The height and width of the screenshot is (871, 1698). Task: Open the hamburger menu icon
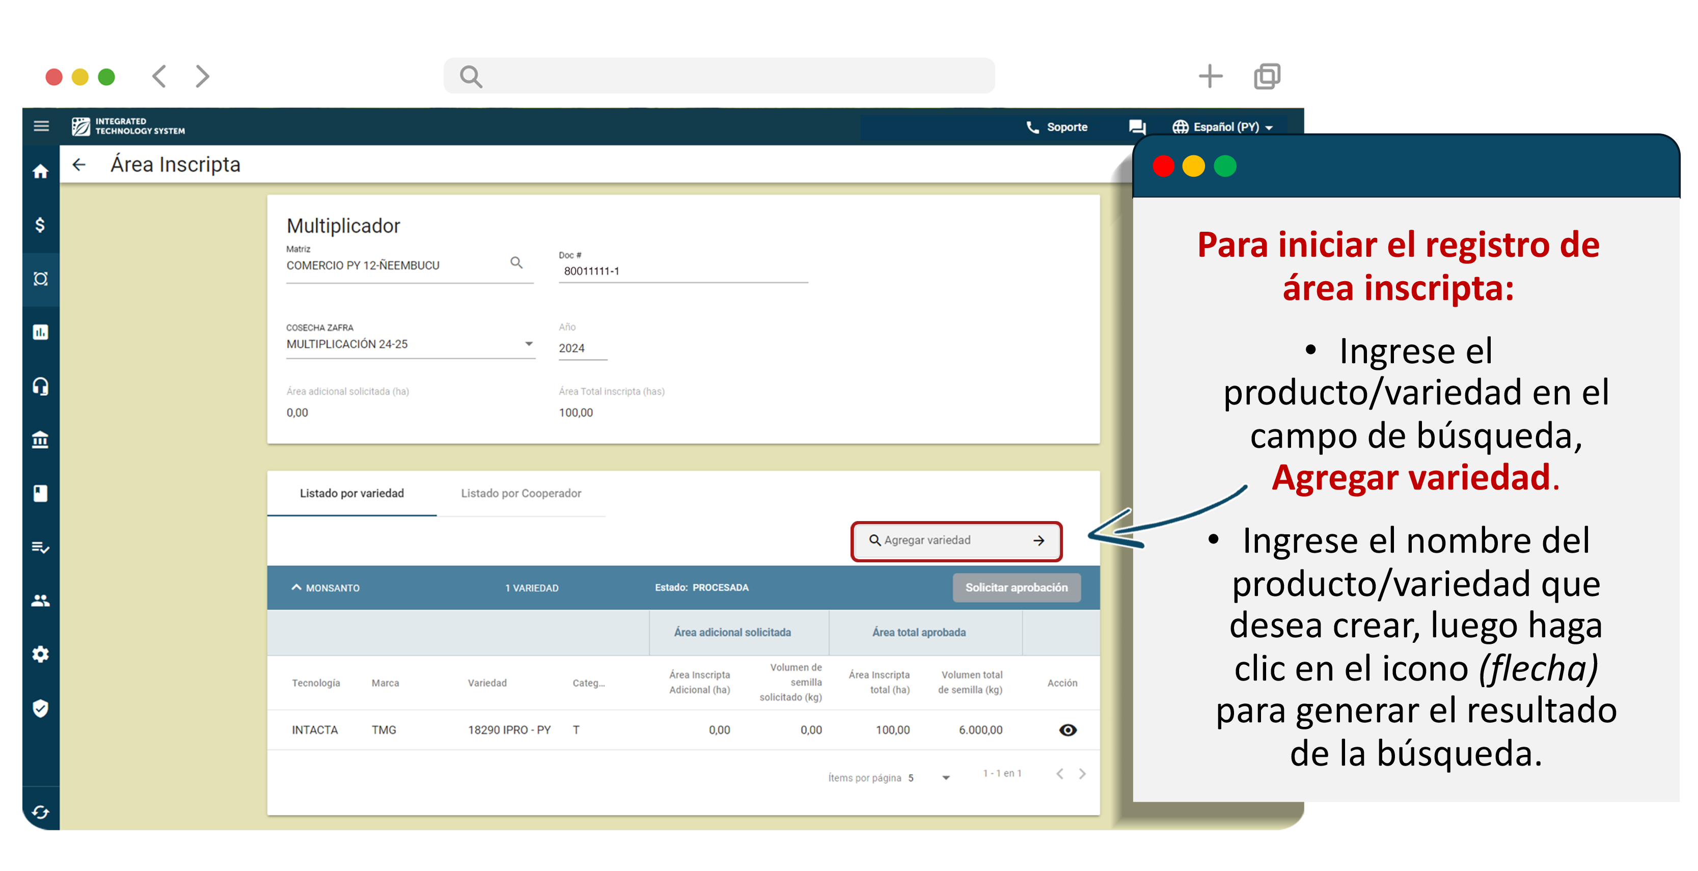[x=41, y=126]
